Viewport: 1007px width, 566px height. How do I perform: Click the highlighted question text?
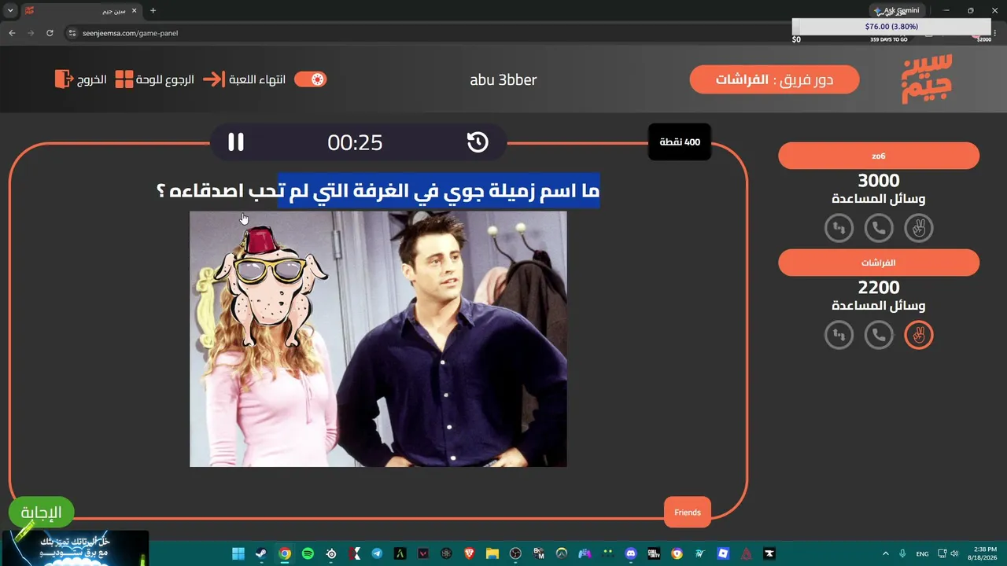[439, 191]
